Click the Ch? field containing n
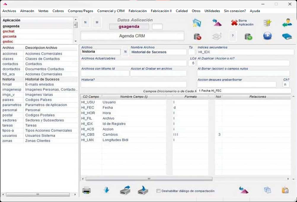The height and width of the screenshot is (202, 297). pyautogui.click(x=286, y=85)
